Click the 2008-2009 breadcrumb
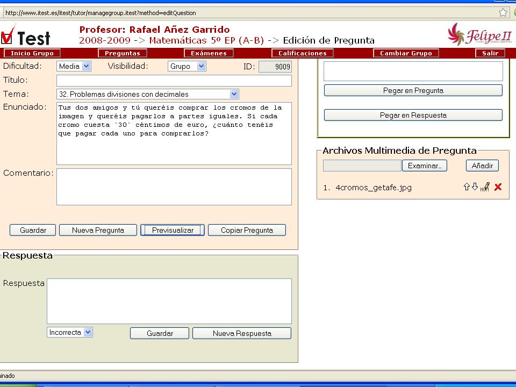The width and height of the screenshot is (516, 387). [x=105, y=40]
